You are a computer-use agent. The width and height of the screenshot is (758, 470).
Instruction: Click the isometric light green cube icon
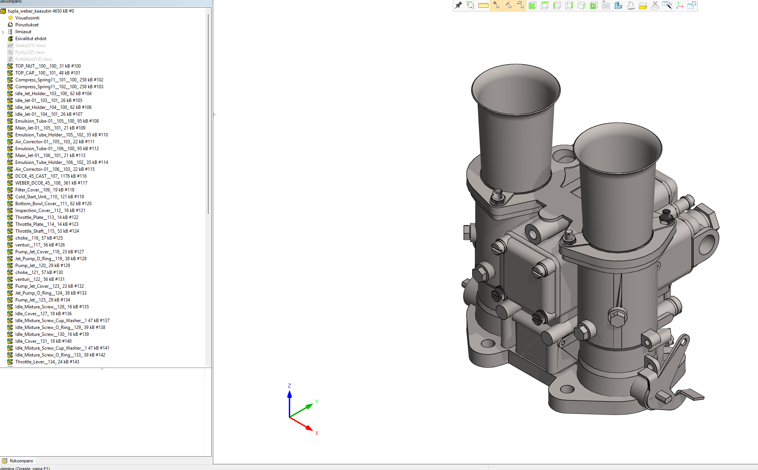coord(581,5)
